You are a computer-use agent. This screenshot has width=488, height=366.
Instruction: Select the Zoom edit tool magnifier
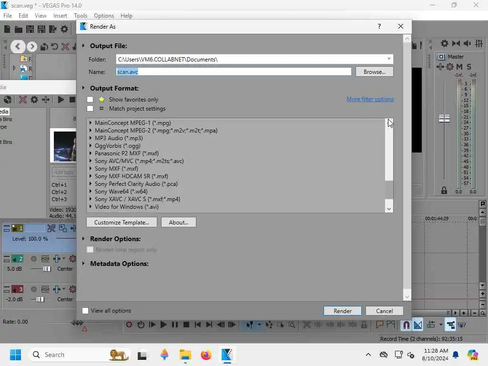click(292, 325)
